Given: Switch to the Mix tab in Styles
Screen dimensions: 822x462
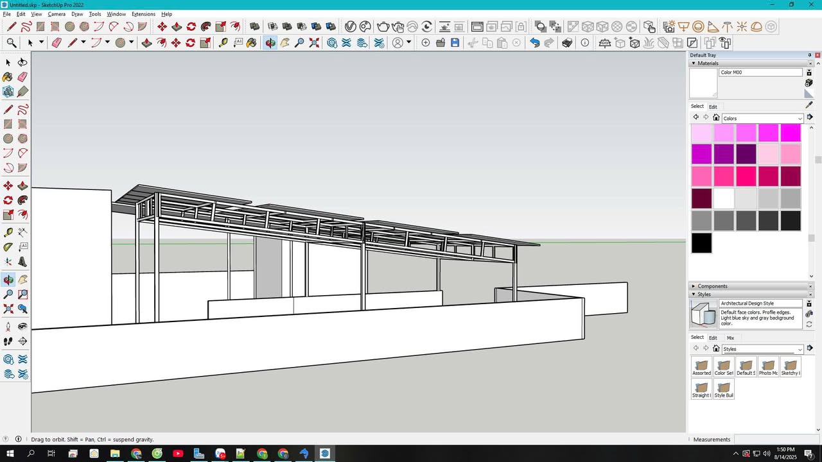Looking at the screenshot, I should [730, 338].
